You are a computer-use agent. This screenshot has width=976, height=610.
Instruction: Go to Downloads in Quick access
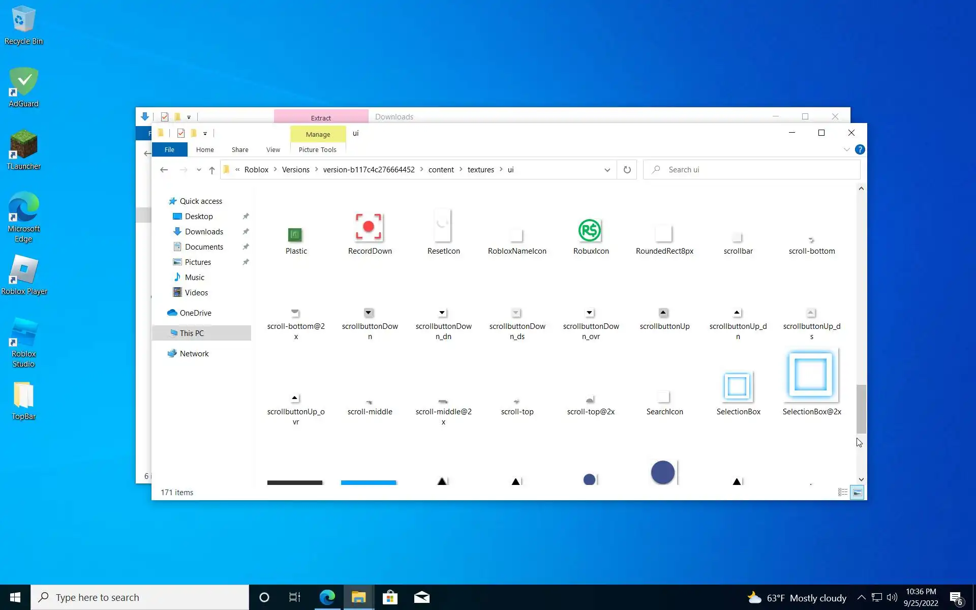click(x=204, y=232)
